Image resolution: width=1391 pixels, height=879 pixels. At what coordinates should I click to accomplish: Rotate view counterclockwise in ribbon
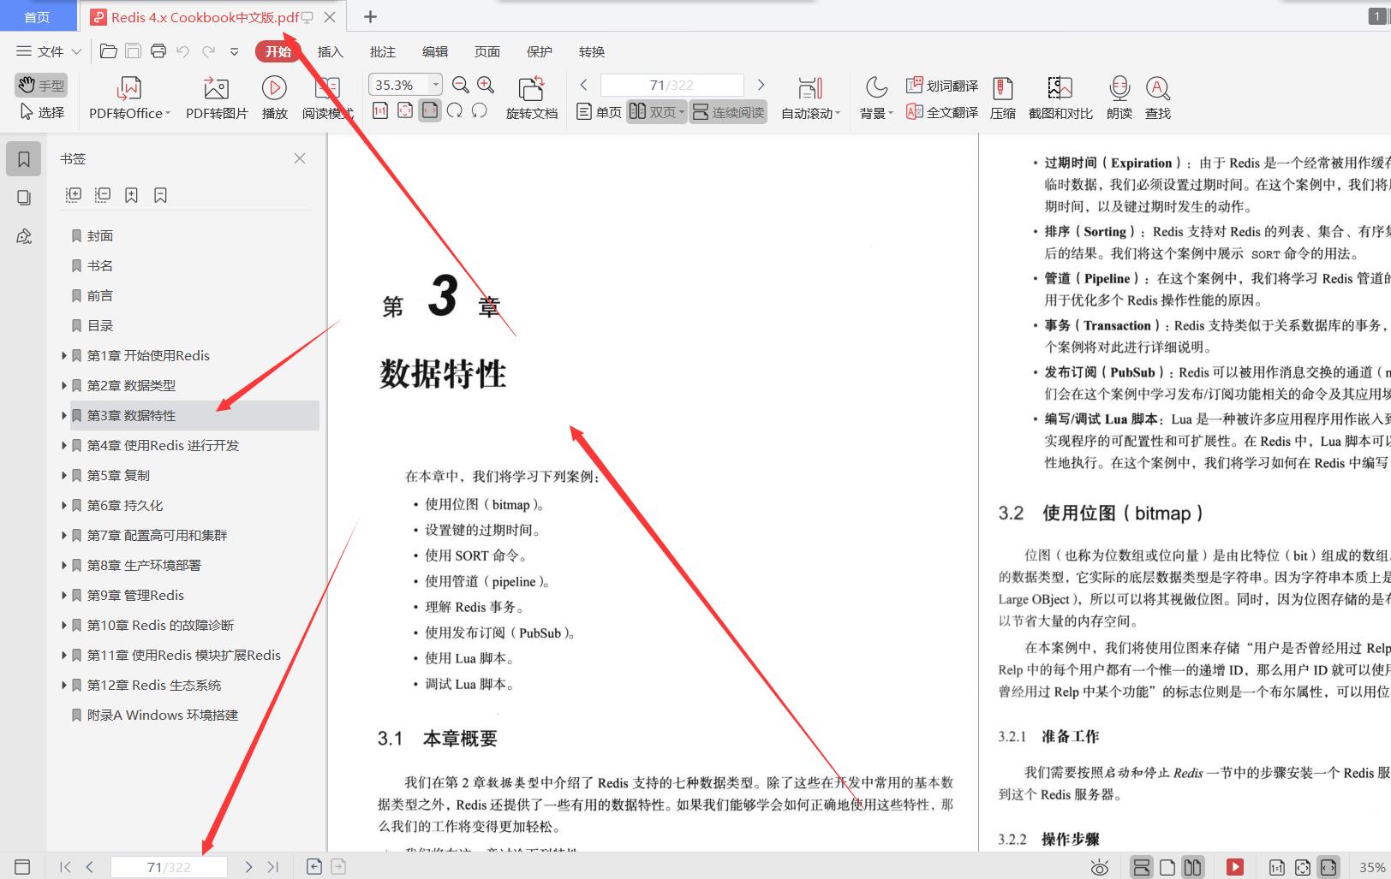[480, 110]
